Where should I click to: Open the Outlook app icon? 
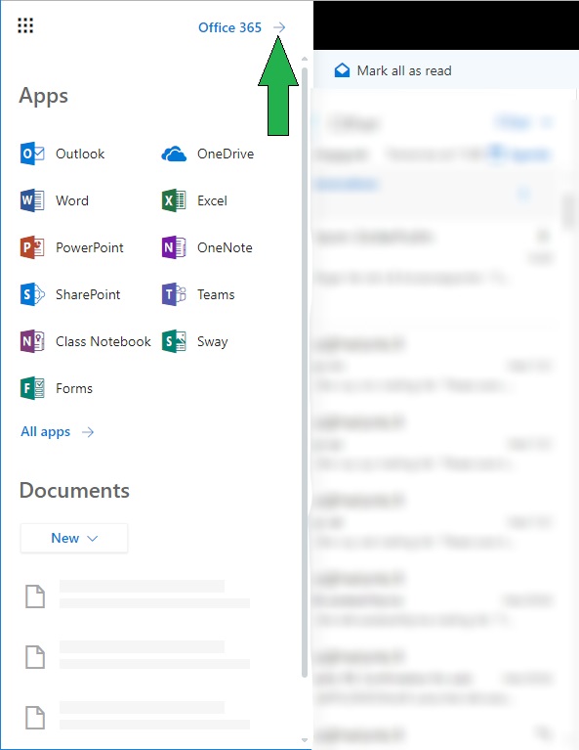click(32, 154)
